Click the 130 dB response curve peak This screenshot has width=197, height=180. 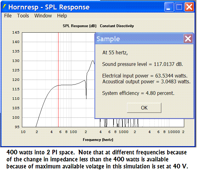pos(93,61)
